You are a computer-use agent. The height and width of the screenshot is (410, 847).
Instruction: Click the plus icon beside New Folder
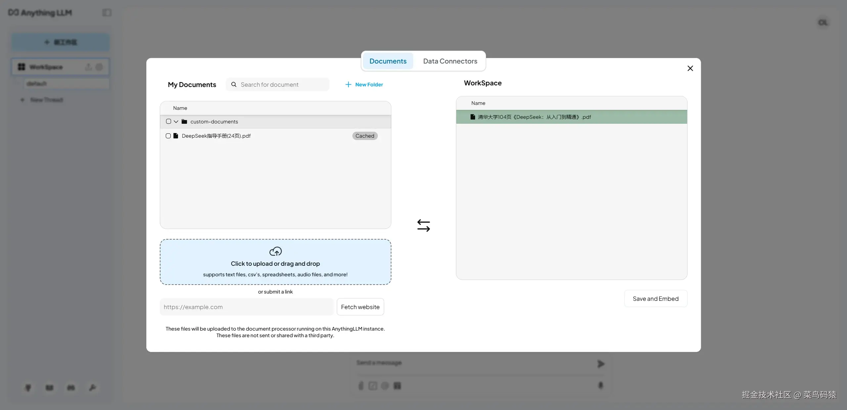click(x=348, y=84)
